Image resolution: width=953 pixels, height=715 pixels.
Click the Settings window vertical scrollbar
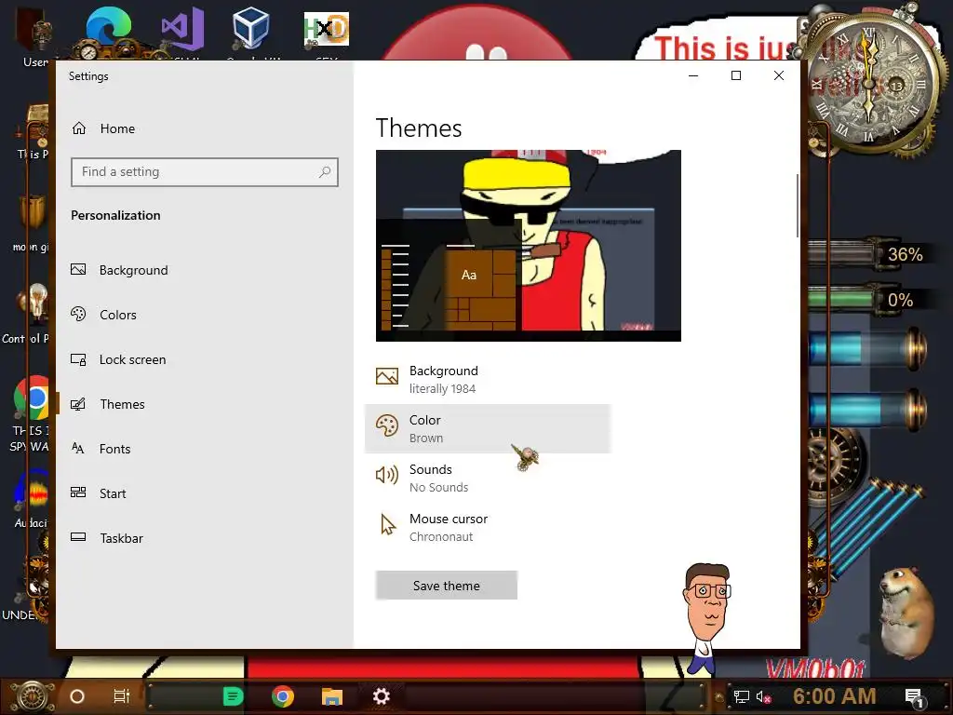798,206
